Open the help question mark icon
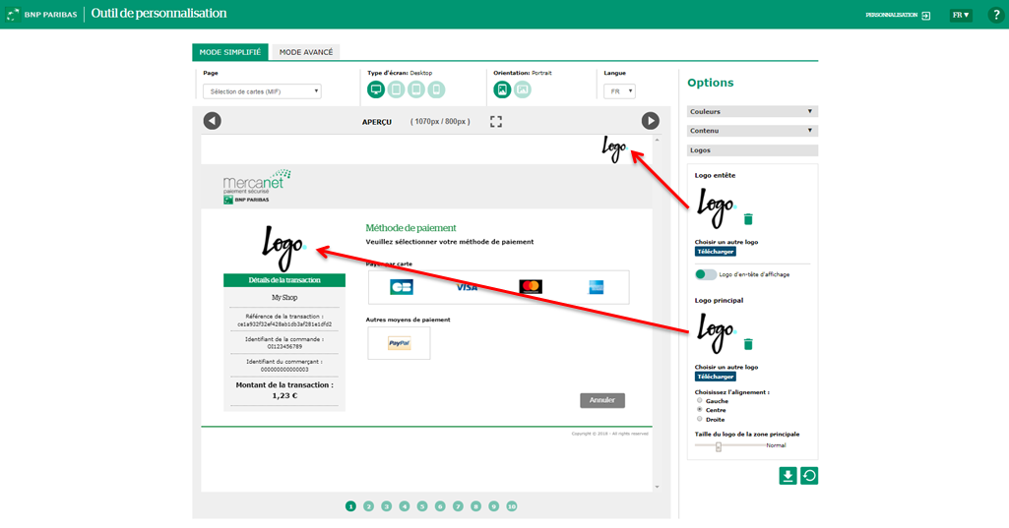This screenshot has height=528, width=1009. (995, 15)
